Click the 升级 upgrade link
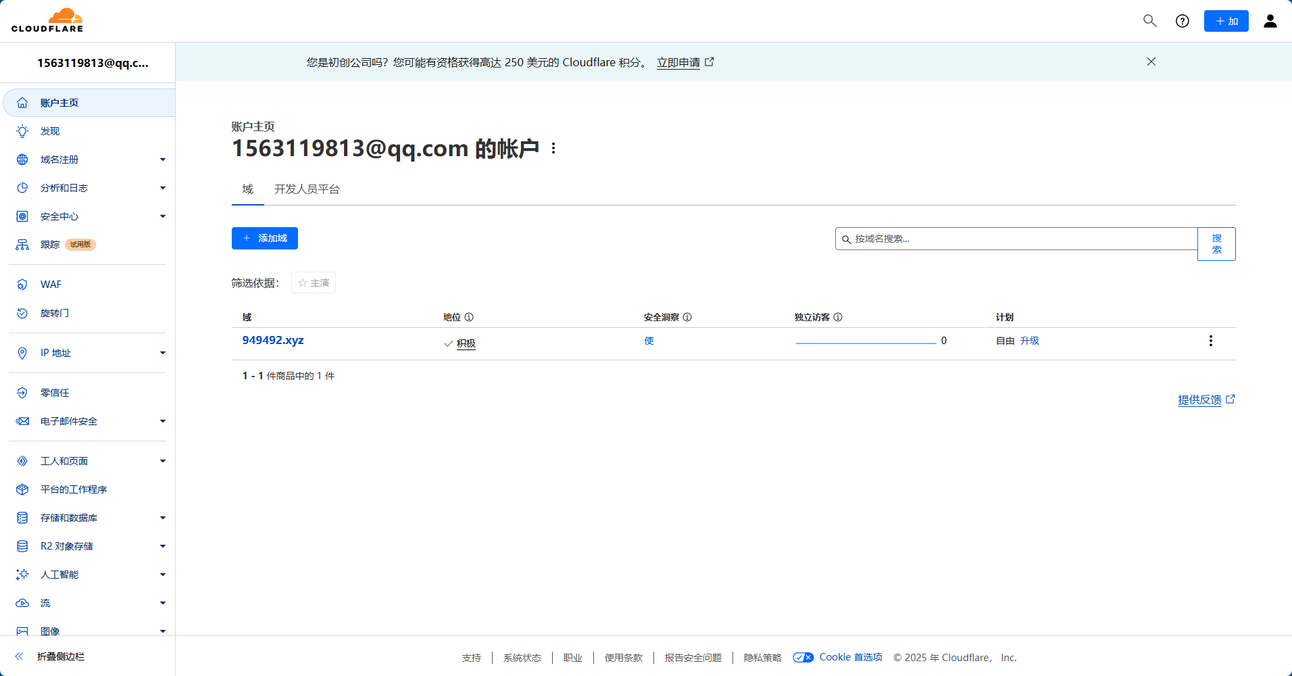Viewport: 1292px width, 676px height. 1030,341
